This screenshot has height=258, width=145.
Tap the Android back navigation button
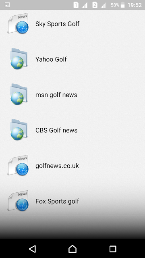(32, 249)
